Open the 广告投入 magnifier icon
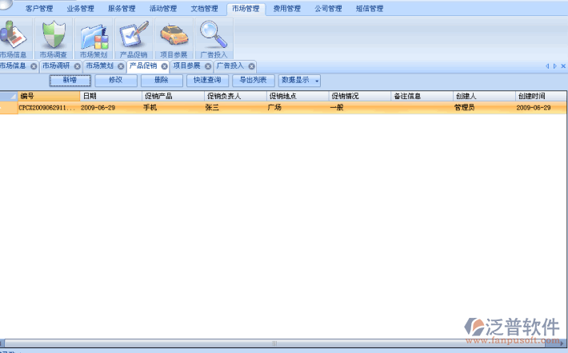 click(x=214, y=38)
